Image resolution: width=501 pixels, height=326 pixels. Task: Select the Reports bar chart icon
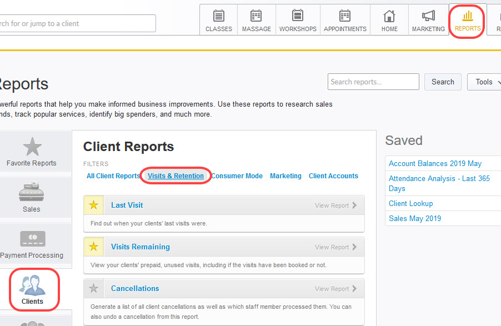[x=467, y=16]
